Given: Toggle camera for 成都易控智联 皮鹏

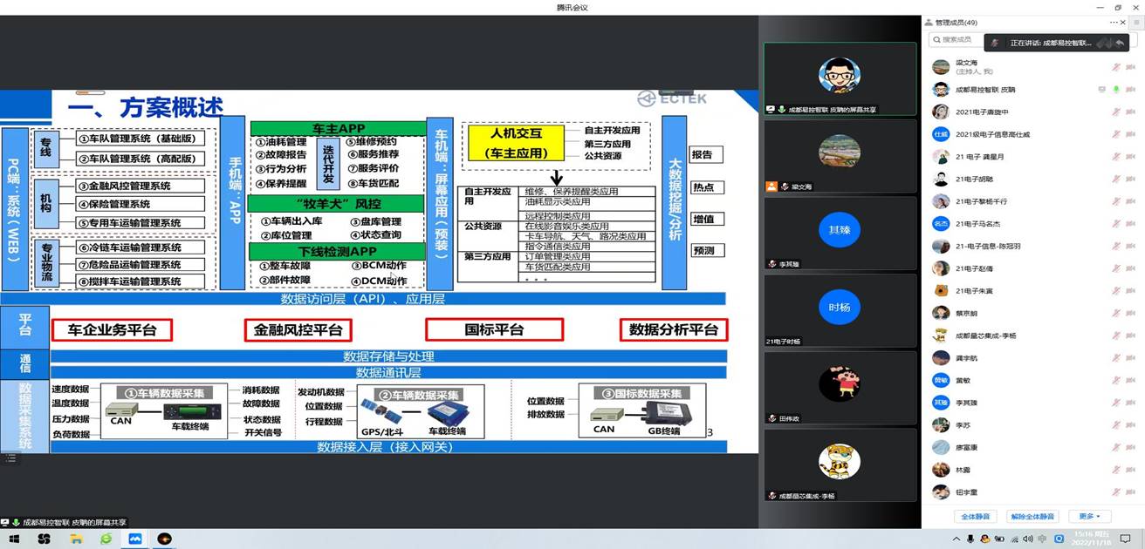Looking at the screenshot, I should click(1132, 89).
